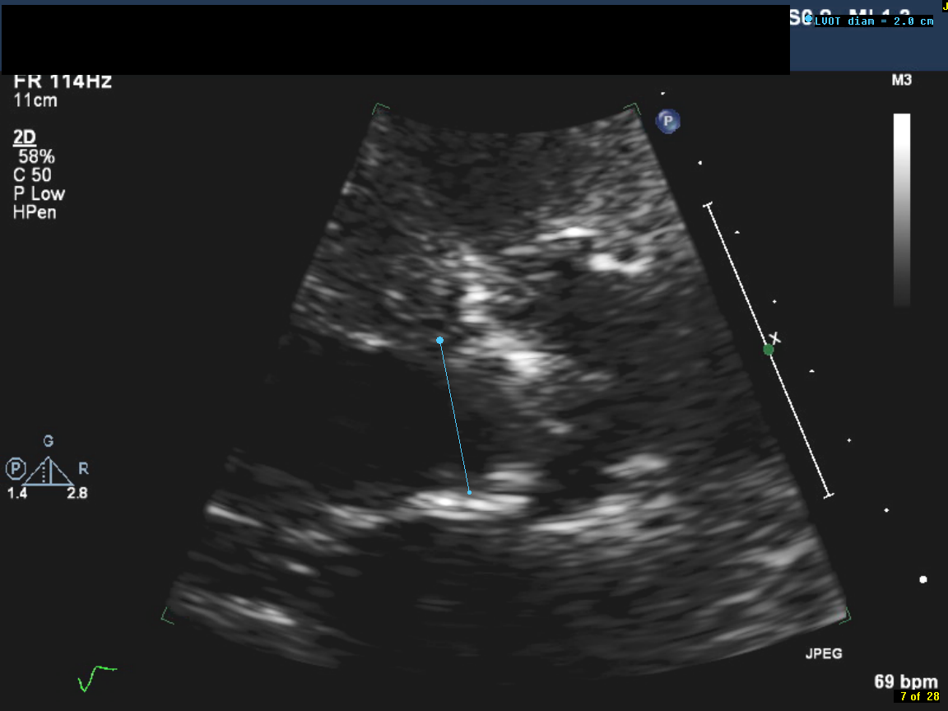The image size is (948, 711).
Task: Click the green ECG trace waveform
Action: coord(95,678)
